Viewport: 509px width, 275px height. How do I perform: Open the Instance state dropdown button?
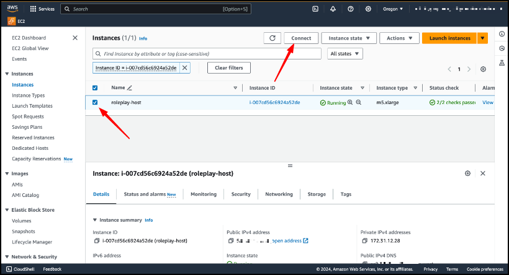click(349, 38)
